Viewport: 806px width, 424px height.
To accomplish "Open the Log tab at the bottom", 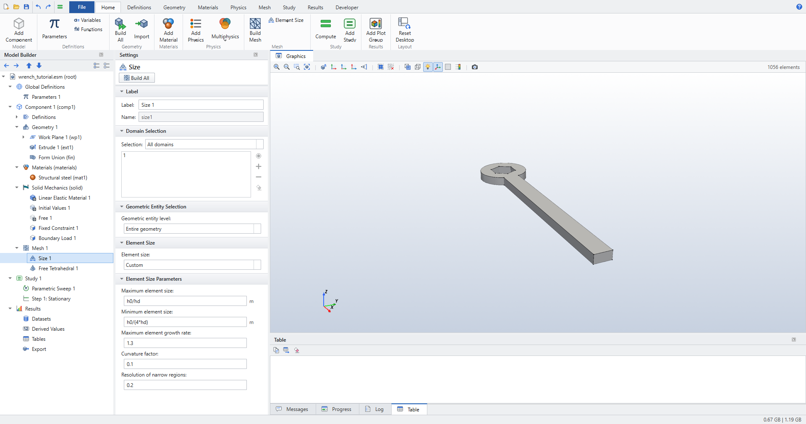I will [x=375, y=409].
